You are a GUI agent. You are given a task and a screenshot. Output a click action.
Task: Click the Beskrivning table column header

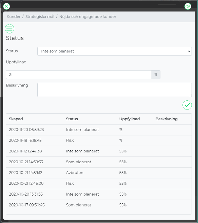166,119
